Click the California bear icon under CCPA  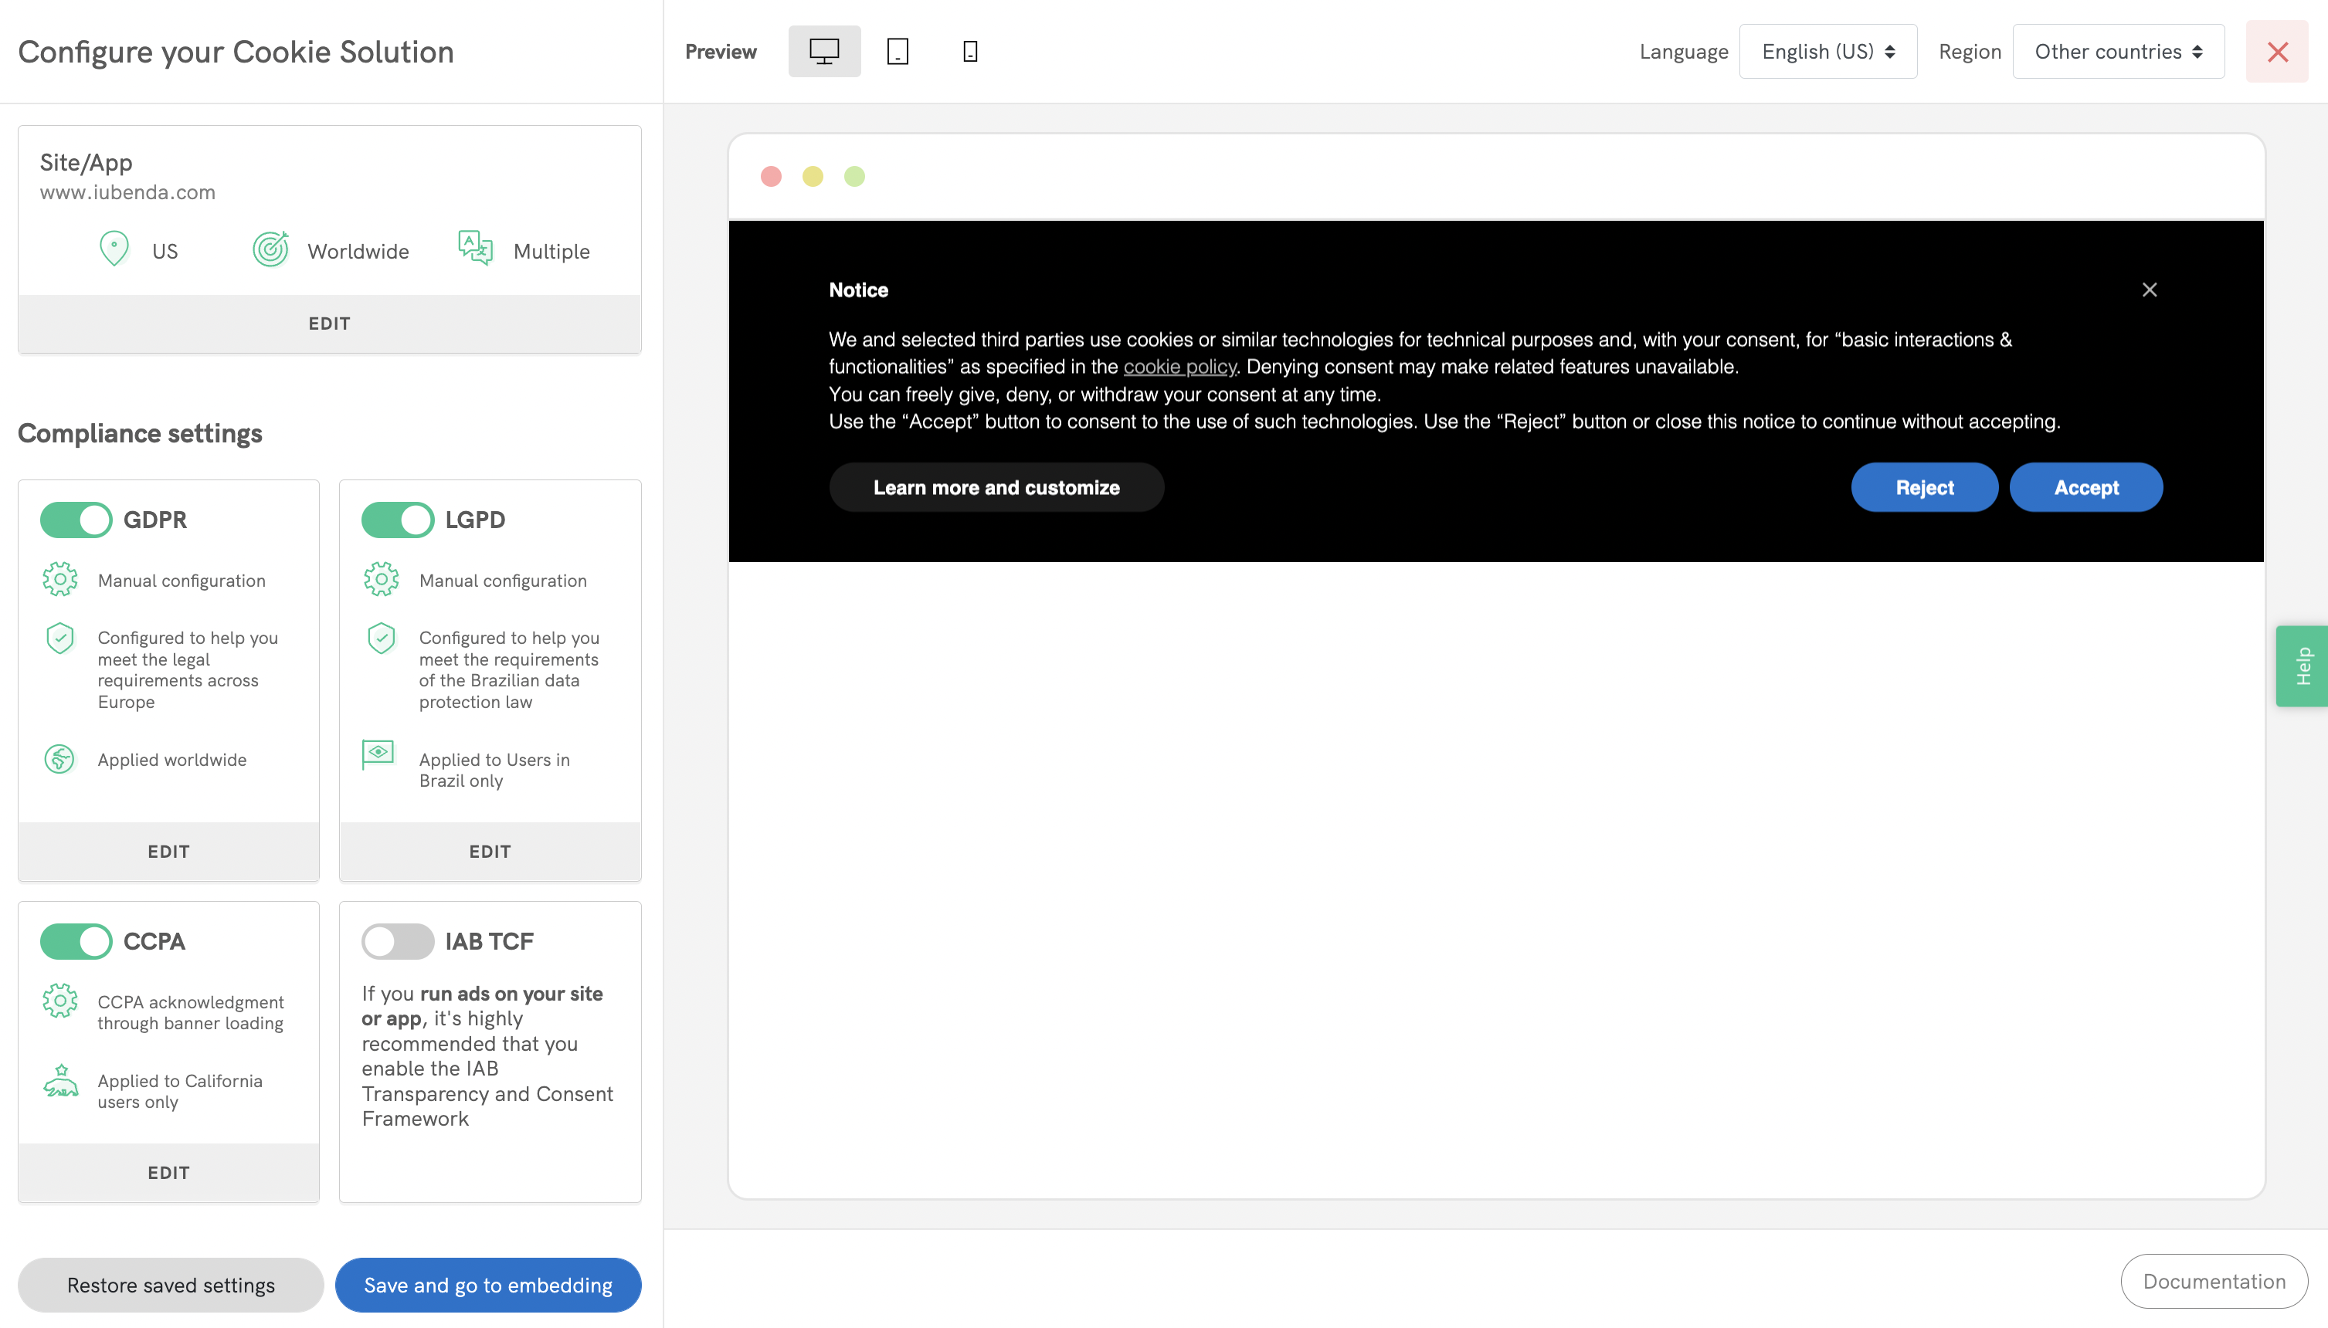point(60,1086)
